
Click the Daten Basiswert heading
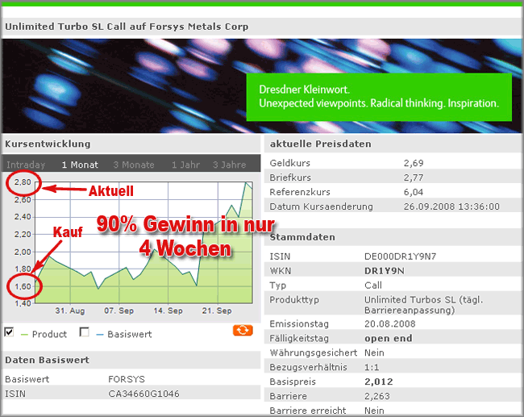point(47,361)
